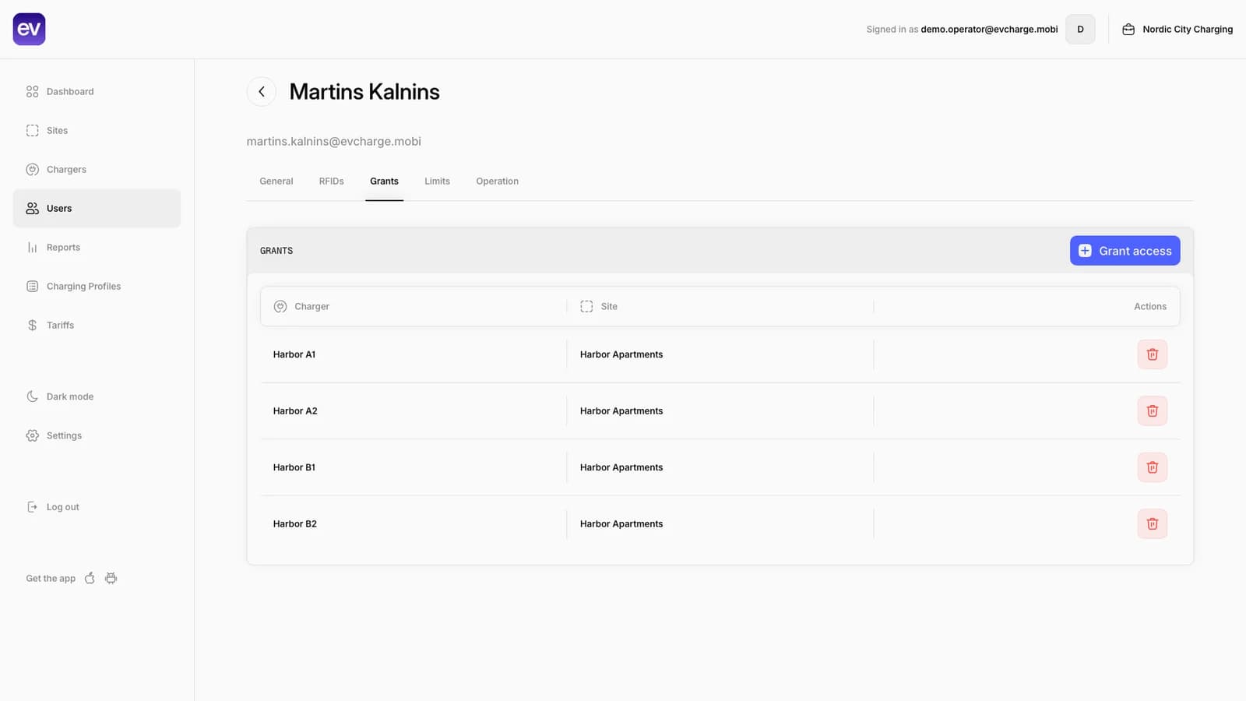Viewport: 1246px width, 701px height.
Task: Click the Android app download icon
Action: [111, 578]
